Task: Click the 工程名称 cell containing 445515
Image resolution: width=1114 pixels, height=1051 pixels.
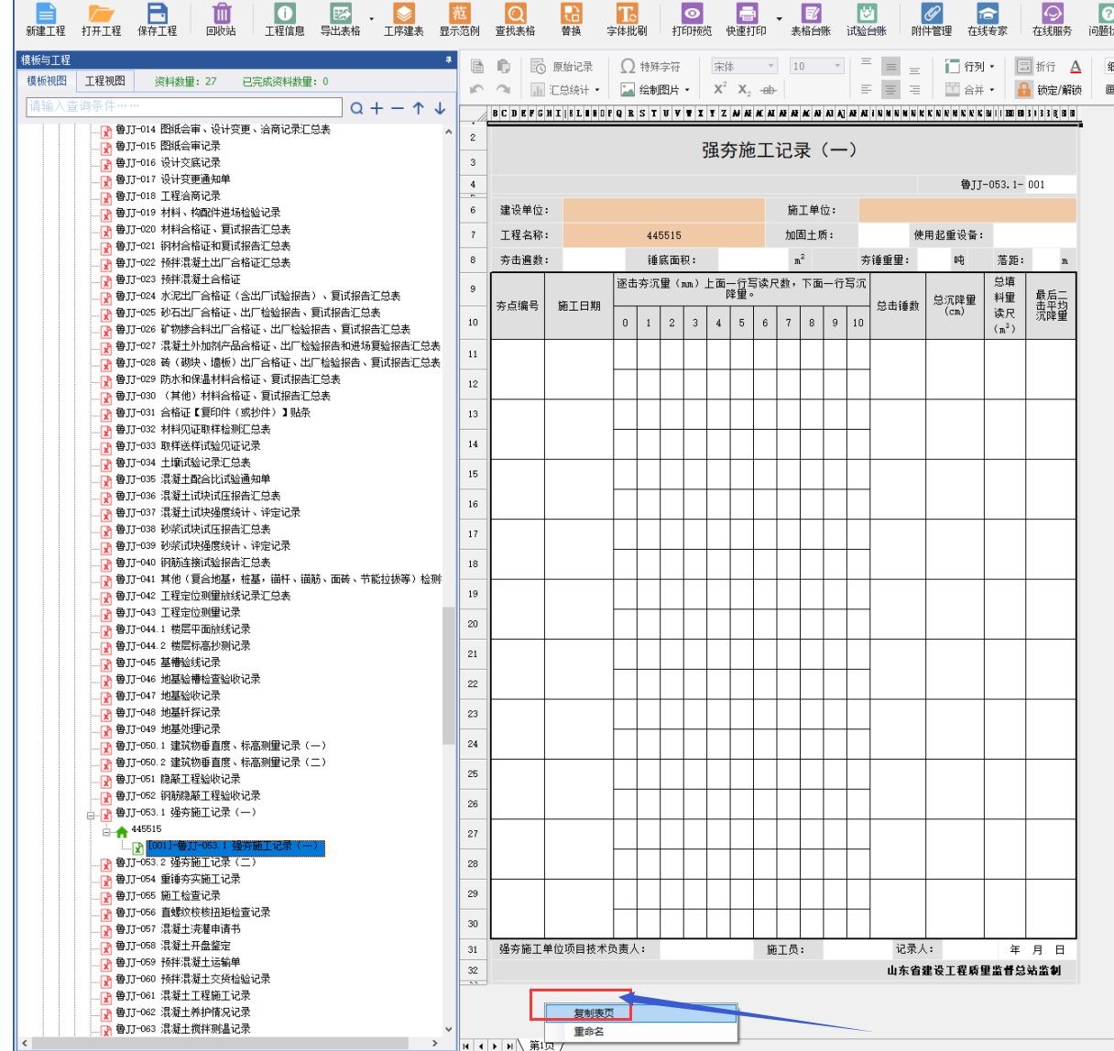Action: click(x=664, y=235)
